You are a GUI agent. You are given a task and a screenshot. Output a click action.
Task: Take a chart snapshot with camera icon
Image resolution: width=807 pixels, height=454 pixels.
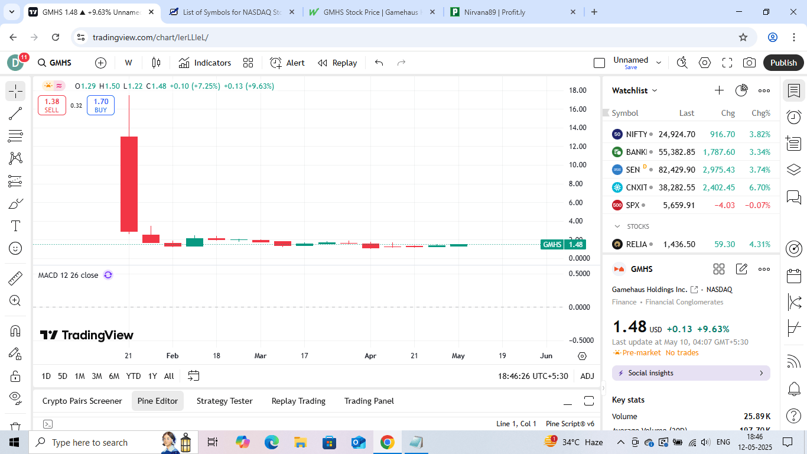[749, 63]
